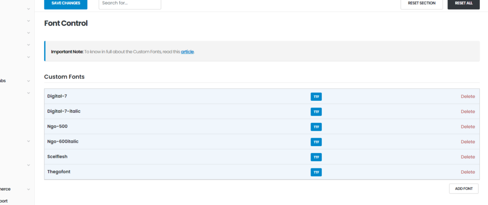Delete the Digital-7 custom font
Screen dimensions: 488x205
point(468,97)
